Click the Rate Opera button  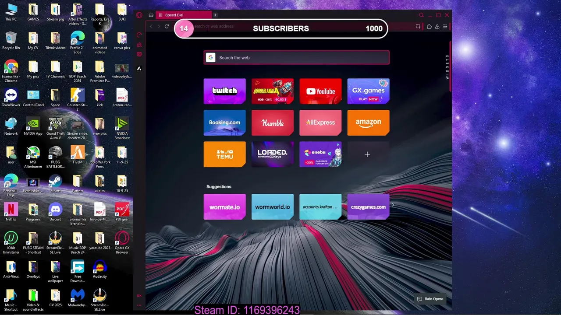click(x=430, y=299)
